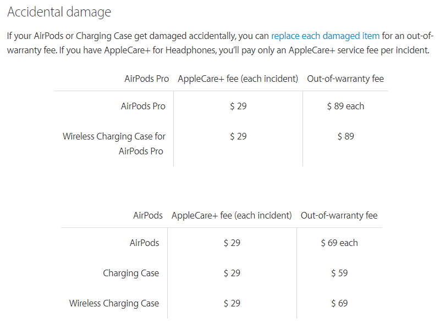Click "Wireless Charging Case" row label in AirPods table
The image size is (440, 324).
(114, 303)
